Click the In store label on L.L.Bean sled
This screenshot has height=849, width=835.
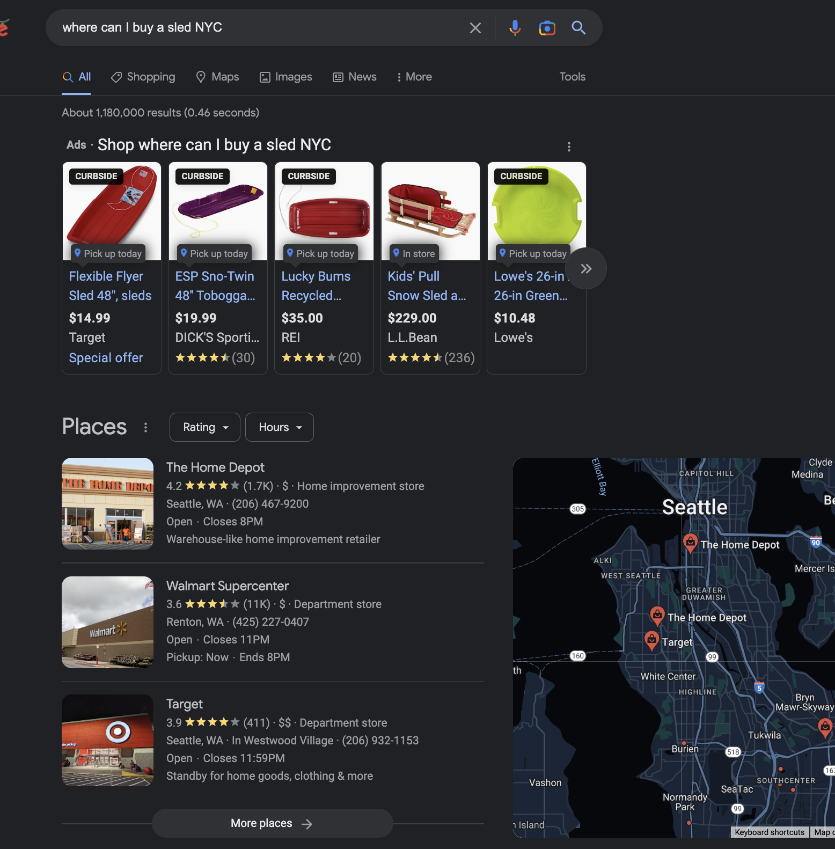coord(414,253)
